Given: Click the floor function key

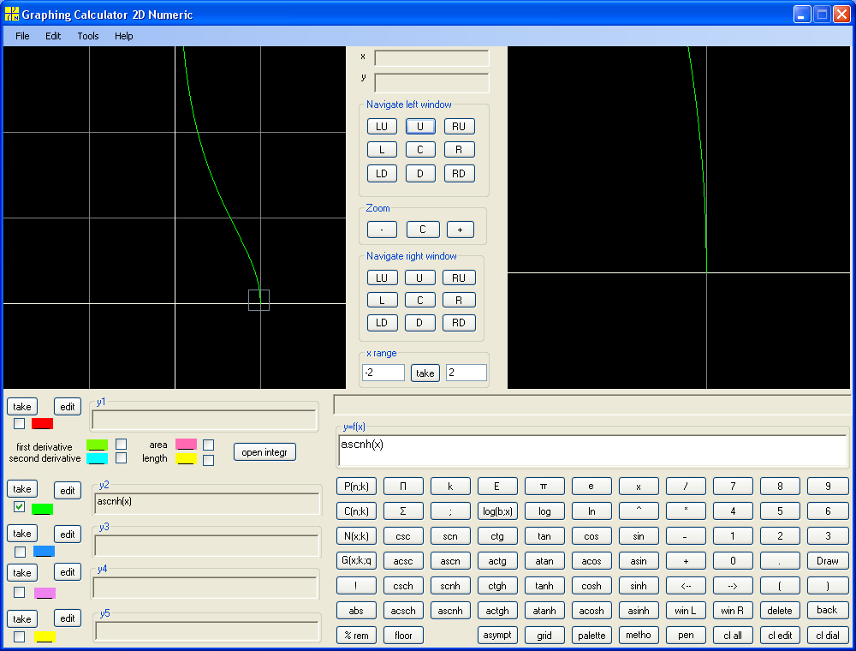Looking at the screenshot, I should click(x=403, y=636).
